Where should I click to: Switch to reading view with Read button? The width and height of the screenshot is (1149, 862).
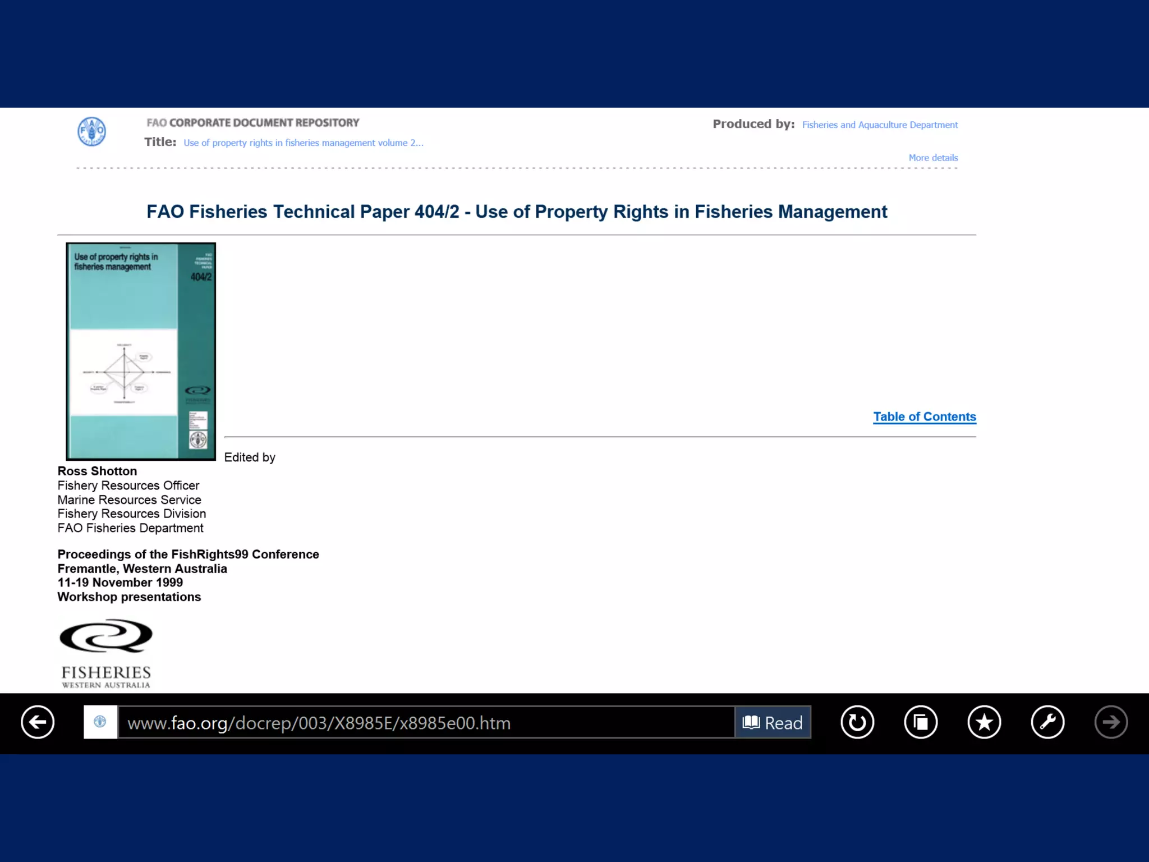(x=773, y=722)
